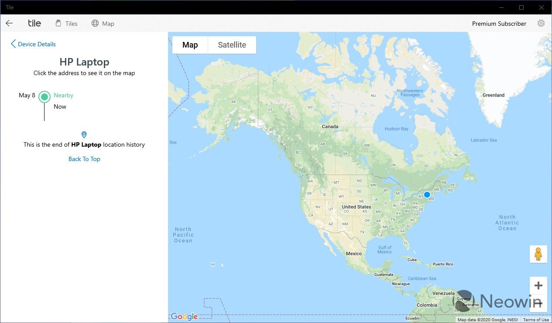The width and height of the screenshot is (552, 323).
Task: Click the Caribbean Sea label
Action: [422, 278]
